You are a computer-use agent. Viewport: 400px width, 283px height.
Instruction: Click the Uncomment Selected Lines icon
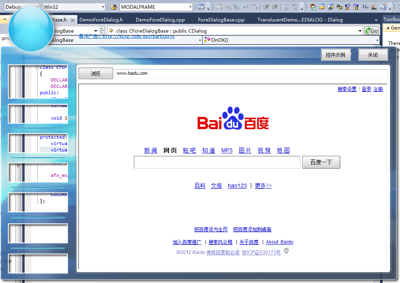point(294,7)
